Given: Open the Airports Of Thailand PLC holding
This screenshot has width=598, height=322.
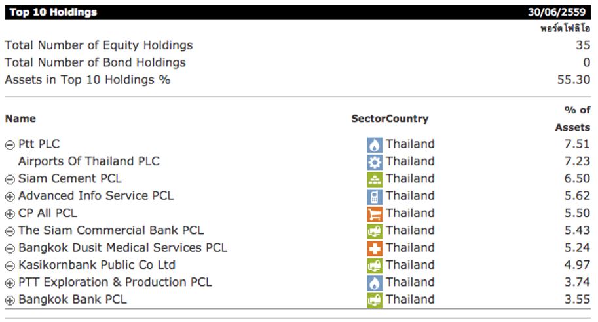Looking at the screenshot, I should tap(88, 161).
